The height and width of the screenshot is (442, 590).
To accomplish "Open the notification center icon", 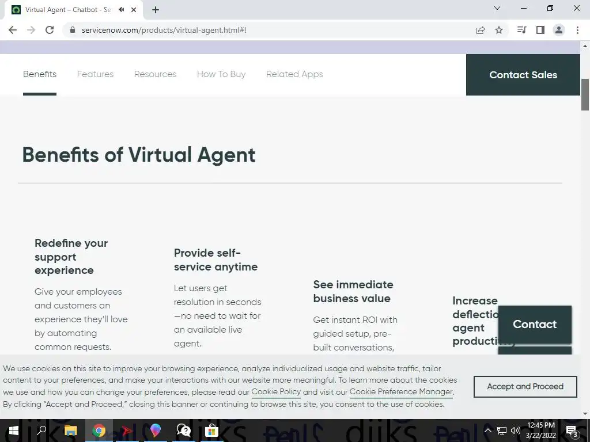I will (572, 430).
